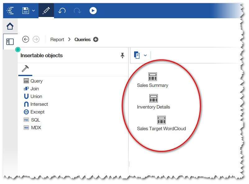Click the Sales Target WordCloud query name
This screenshot has width=249, height=184.
point(161,129)
